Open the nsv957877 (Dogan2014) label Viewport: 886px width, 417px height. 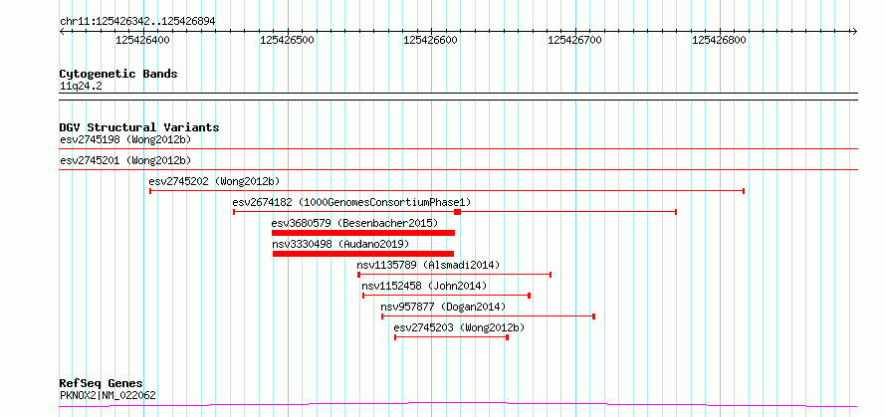443,307
